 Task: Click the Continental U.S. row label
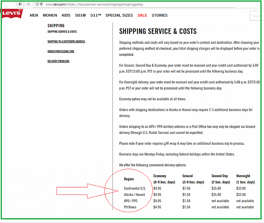pyautogui.click(x=135, y=188)
